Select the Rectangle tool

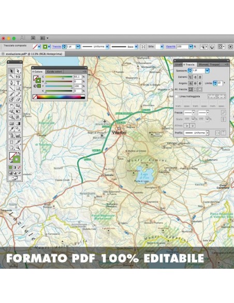click(18, 89)
